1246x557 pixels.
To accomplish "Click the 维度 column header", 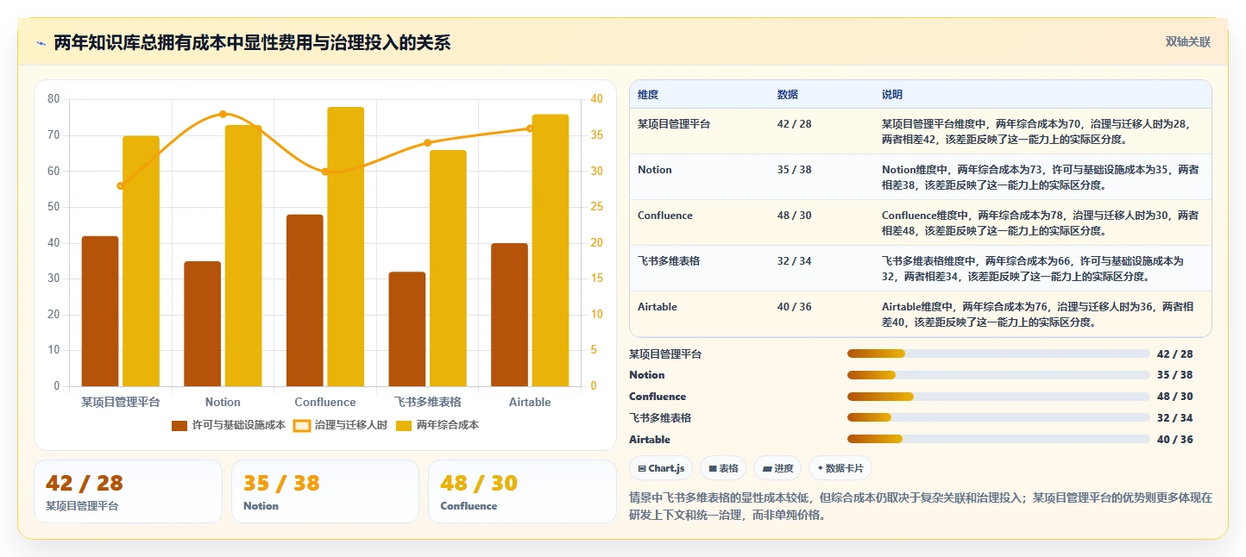I will click(648, 95).
